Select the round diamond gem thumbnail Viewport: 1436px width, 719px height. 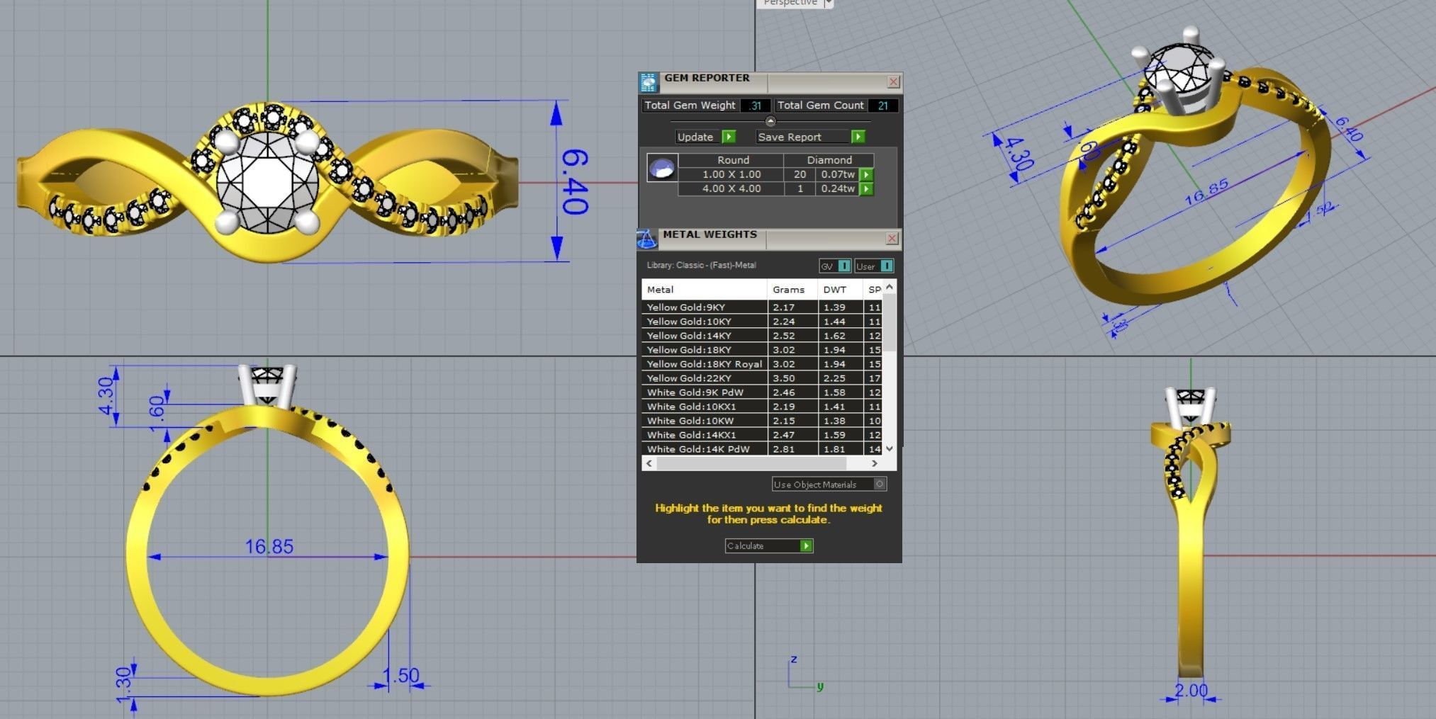tap(662, 169)
